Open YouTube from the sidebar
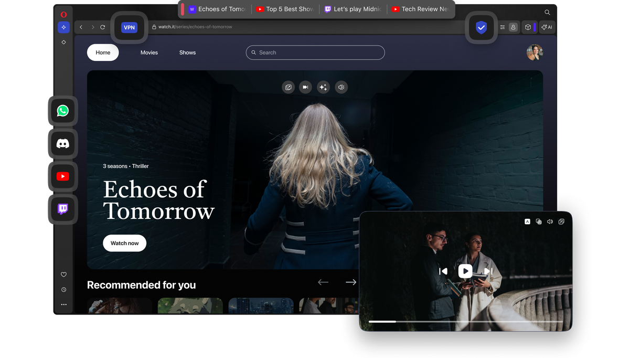The height and width of the screenshot is (358, 619). [62, 176]
